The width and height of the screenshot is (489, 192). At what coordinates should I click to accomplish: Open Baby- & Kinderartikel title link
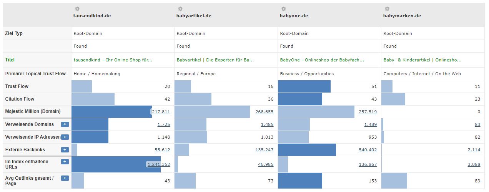(x=422, y=60)
